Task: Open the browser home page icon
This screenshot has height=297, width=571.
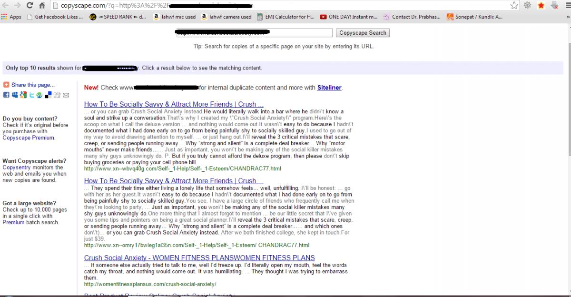Action: click(42, 6)
